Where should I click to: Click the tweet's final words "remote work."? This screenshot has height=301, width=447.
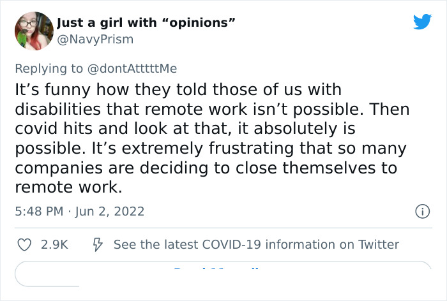click(x=67, y=188)
